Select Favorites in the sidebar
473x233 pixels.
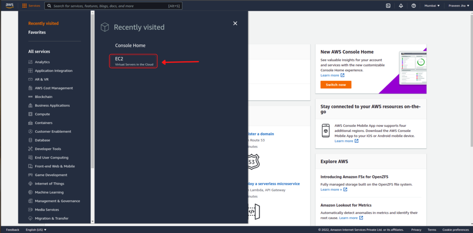pos(37,32)
